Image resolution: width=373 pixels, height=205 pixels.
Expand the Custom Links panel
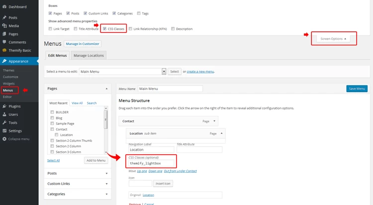pyautogui.click(x=78, y=184)
